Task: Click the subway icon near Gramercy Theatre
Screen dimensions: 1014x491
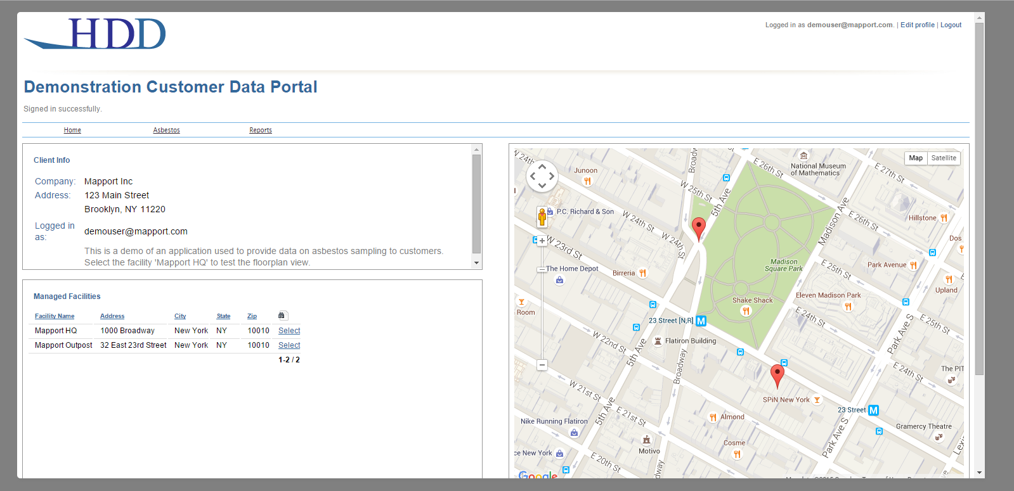Action: pyautogui.click(x=874, y=411)
